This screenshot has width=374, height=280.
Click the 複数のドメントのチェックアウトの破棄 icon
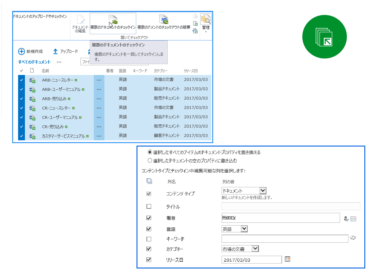164,19
